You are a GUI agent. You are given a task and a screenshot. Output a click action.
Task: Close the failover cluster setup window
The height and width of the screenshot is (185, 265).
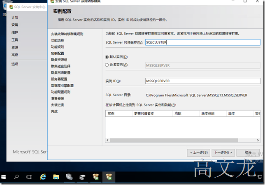[258, 1]
